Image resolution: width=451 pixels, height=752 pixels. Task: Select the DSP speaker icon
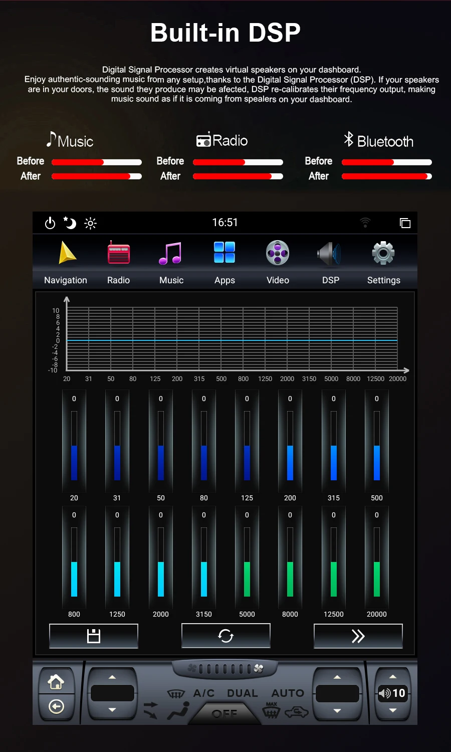[330, 253]
